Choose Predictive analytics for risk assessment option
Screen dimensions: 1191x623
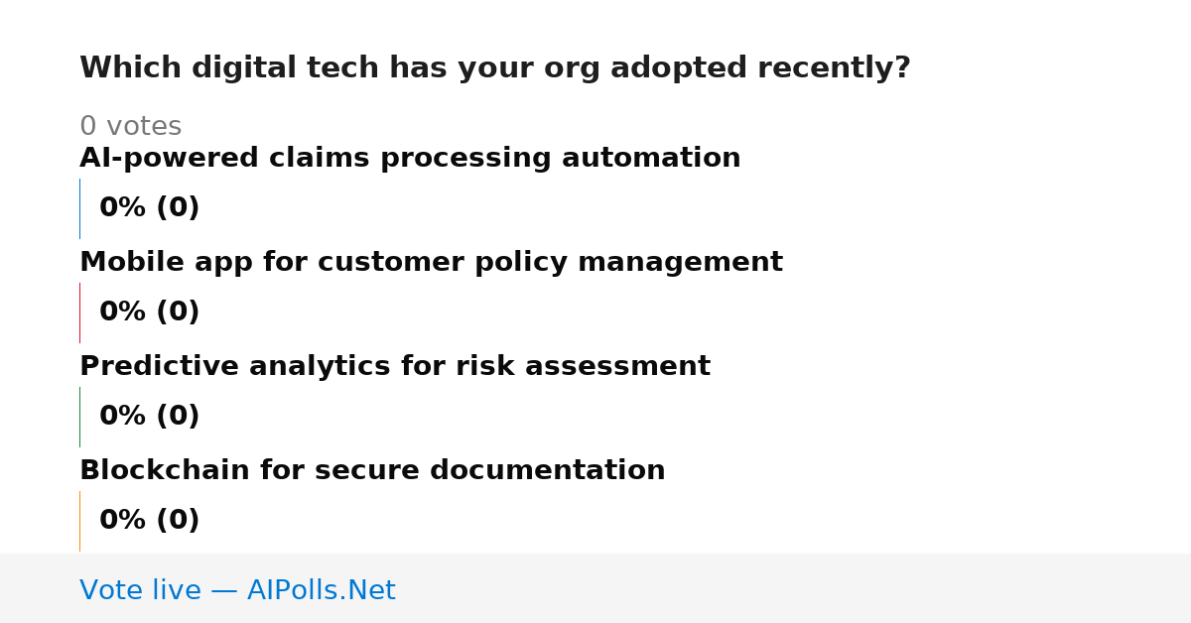[x=395, y=367]
